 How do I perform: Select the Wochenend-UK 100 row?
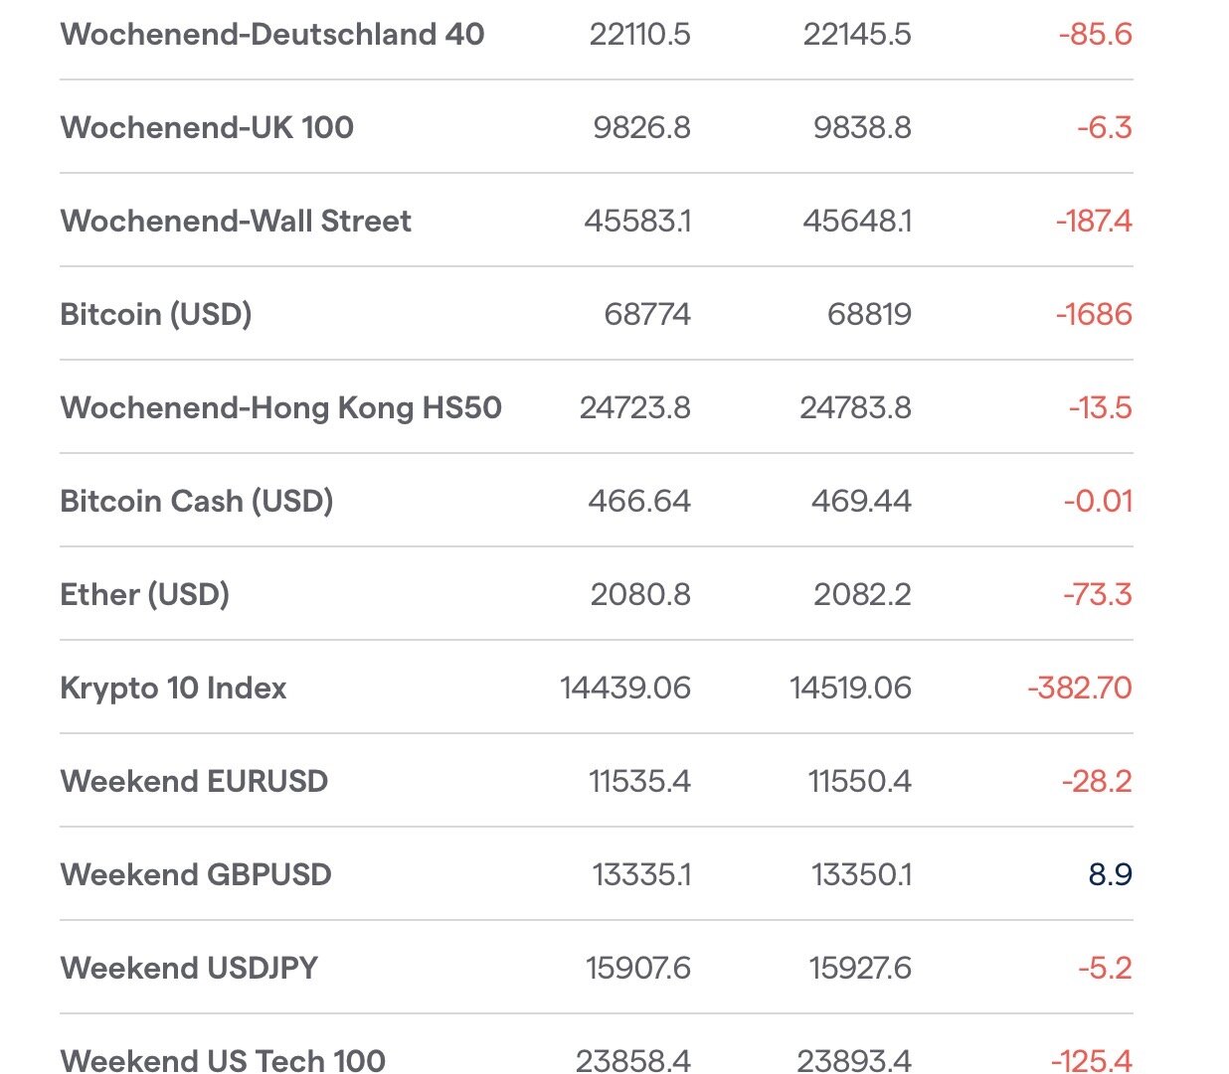point(207,128)
